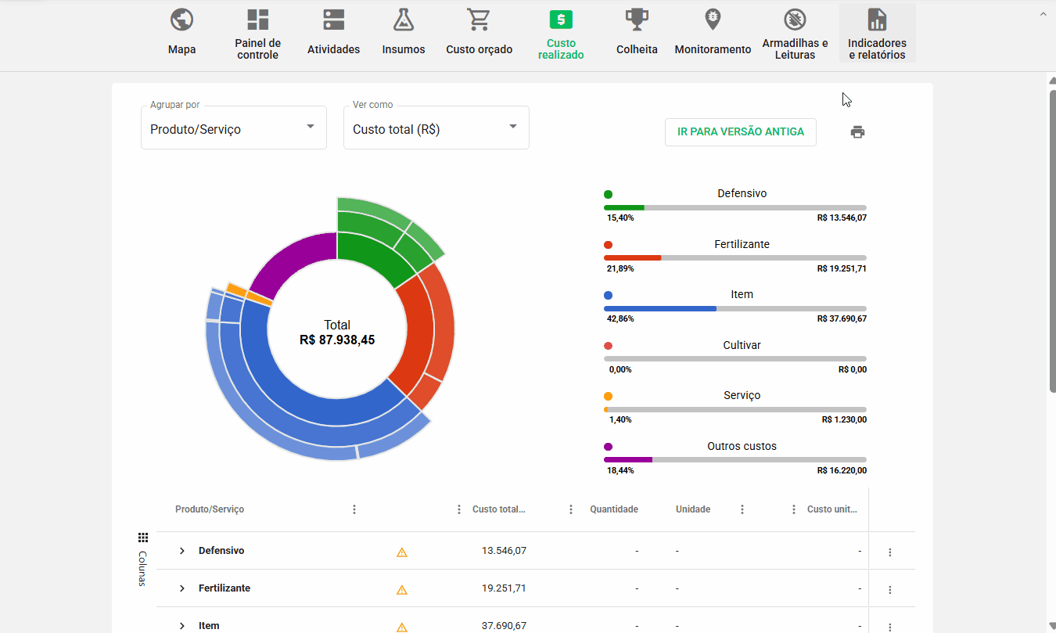1056x633 pixels.
Task: Click warning icon in Fertilizante row
Action: tap(402, 589)
